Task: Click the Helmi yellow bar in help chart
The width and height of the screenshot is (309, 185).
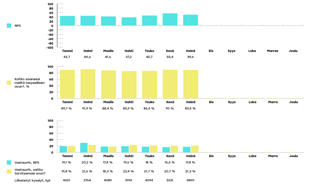Action: click(88, 84)
